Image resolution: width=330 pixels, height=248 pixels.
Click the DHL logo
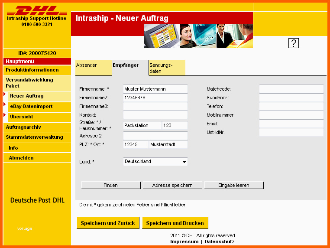(37, 10)
